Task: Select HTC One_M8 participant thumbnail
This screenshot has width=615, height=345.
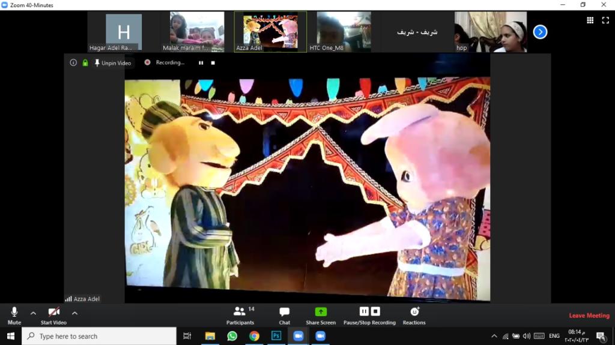Action: click(x=344, y=32)
